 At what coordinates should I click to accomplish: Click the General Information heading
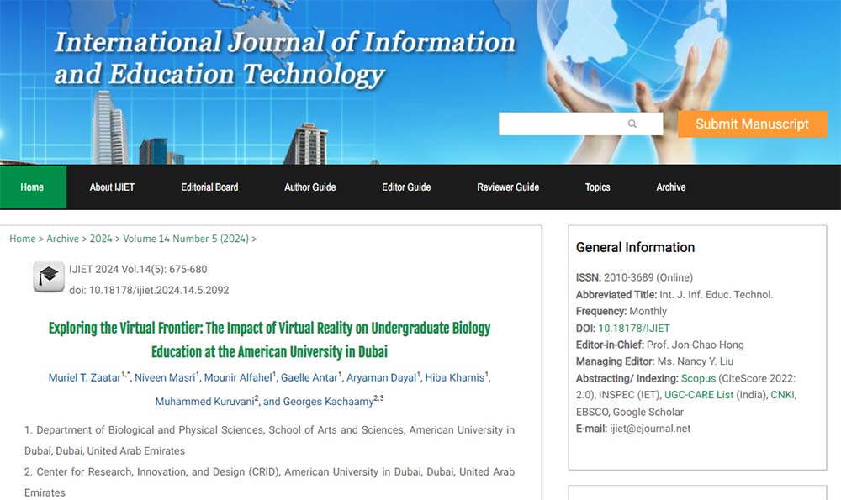(x=635, y=247)
